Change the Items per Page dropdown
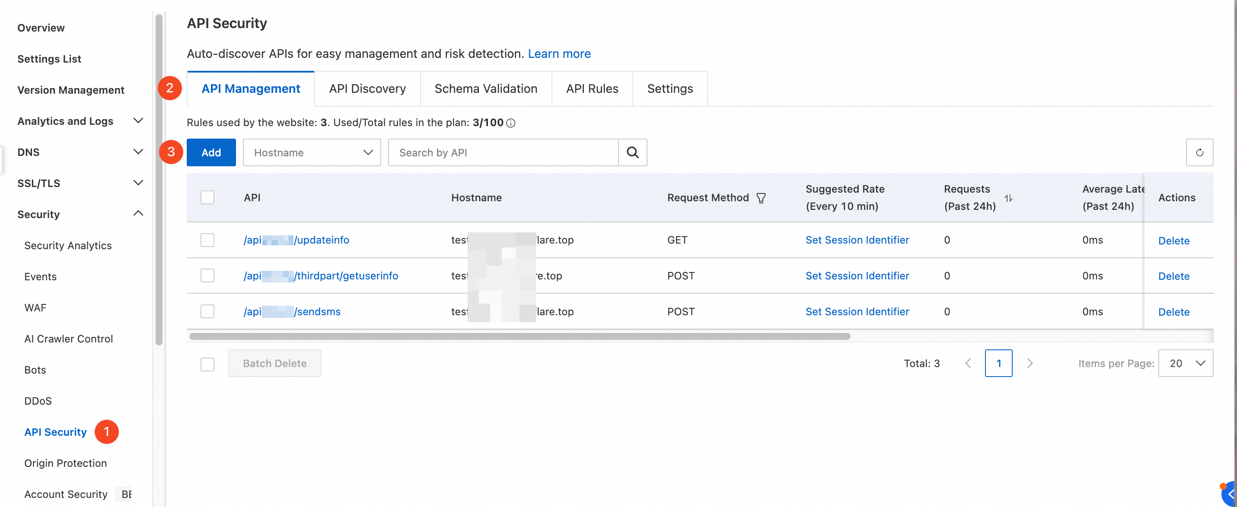Image resolution: width=1237 pixels, height=507 pixels. click(1185, 363)
